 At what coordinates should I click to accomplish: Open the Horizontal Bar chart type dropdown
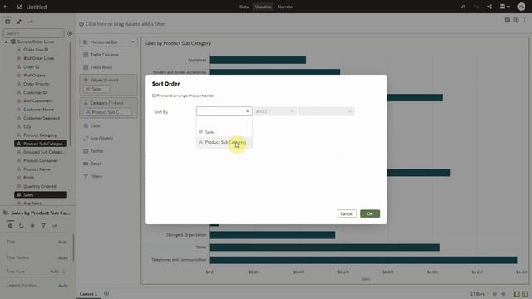[109, 42]
